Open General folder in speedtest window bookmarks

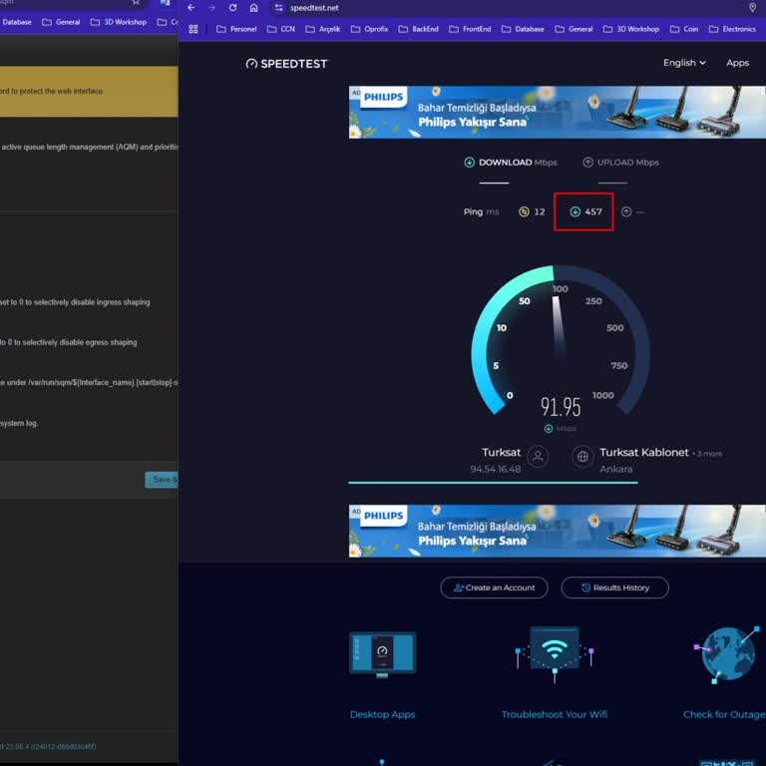574,29
